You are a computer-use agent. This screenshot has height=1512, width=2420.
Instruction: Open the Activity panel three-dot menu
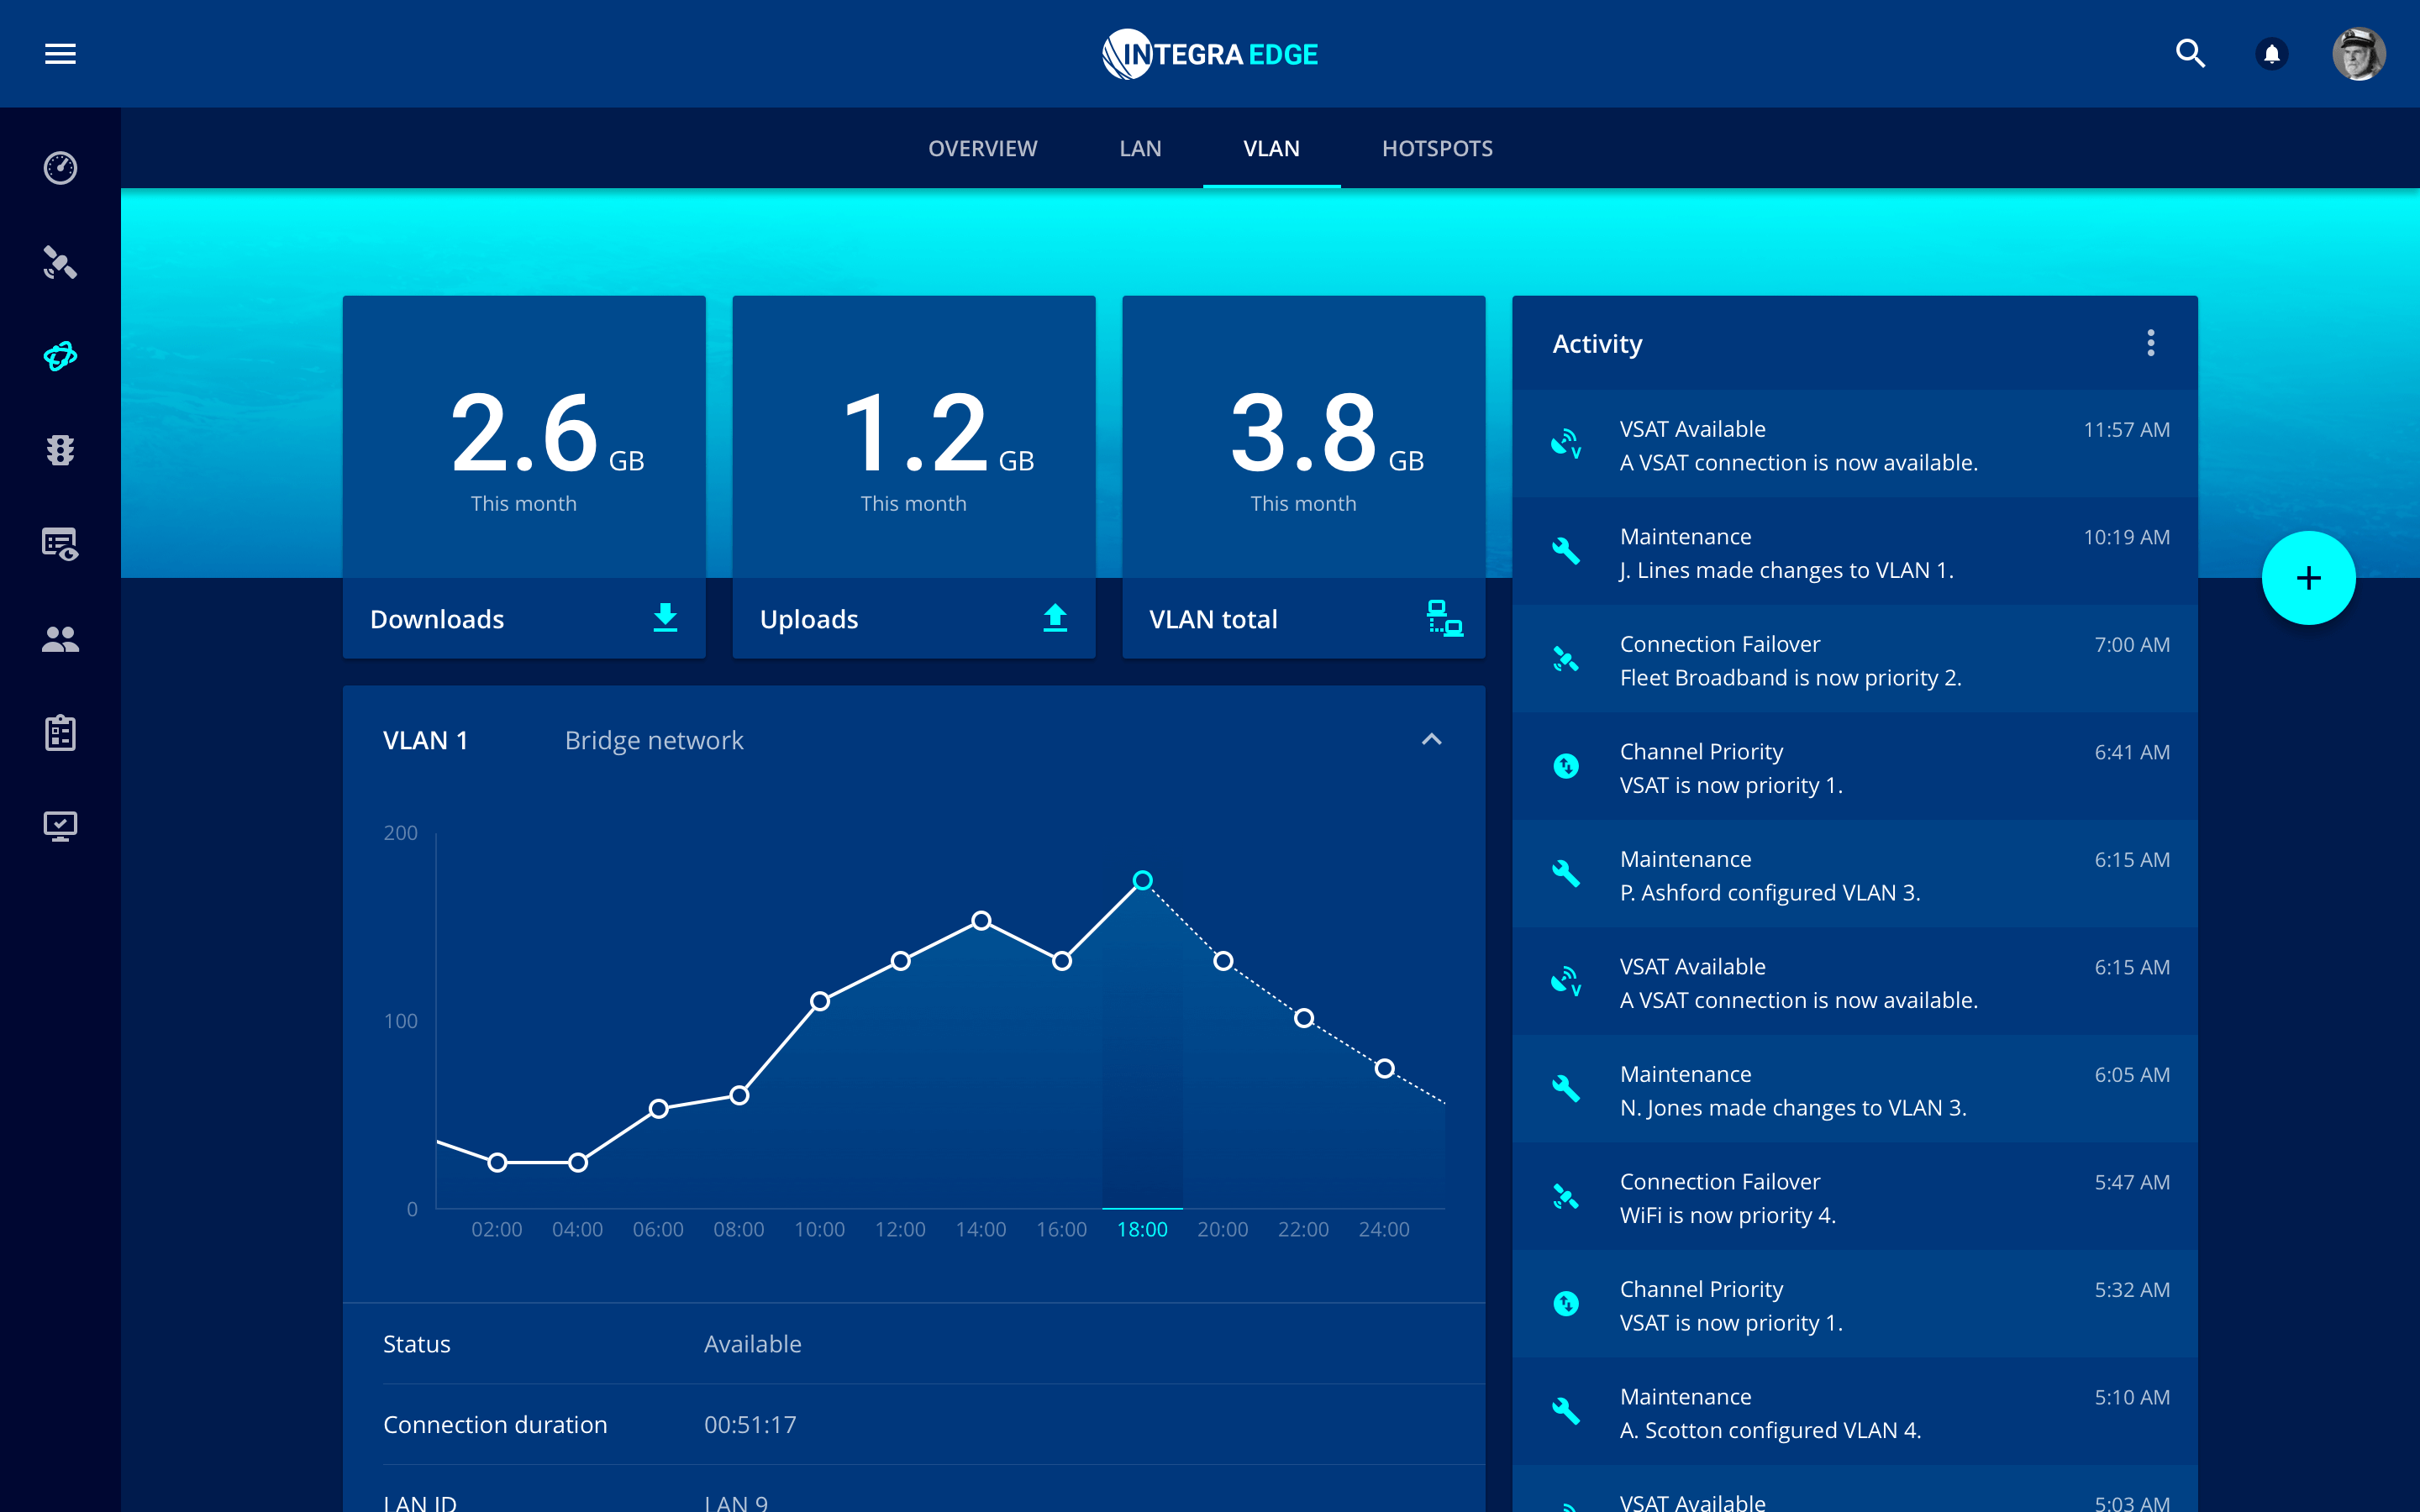(x=2150, y=344)
